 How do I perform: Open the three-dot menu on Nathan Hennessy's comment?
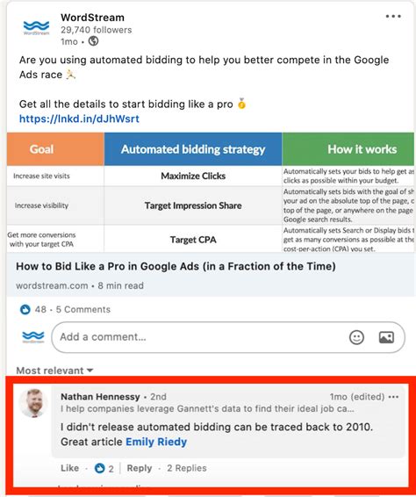[x=393, y=397]
